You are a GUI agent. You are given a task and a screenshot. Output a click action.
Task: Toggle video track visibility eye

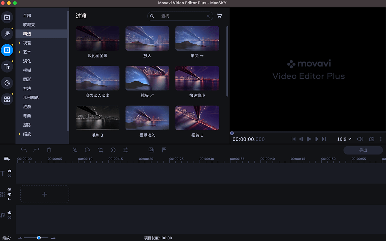(9, 190)
